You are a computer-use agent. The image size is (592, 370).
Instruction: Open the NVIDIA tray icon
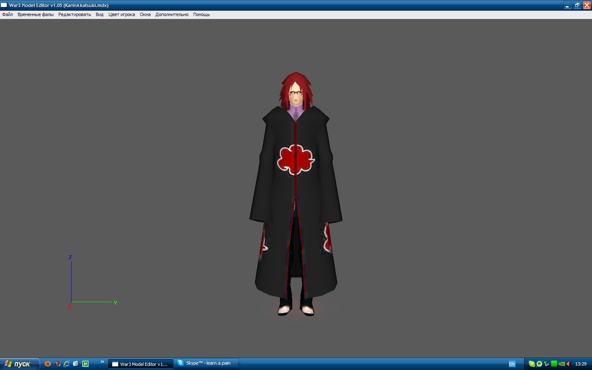562,364
